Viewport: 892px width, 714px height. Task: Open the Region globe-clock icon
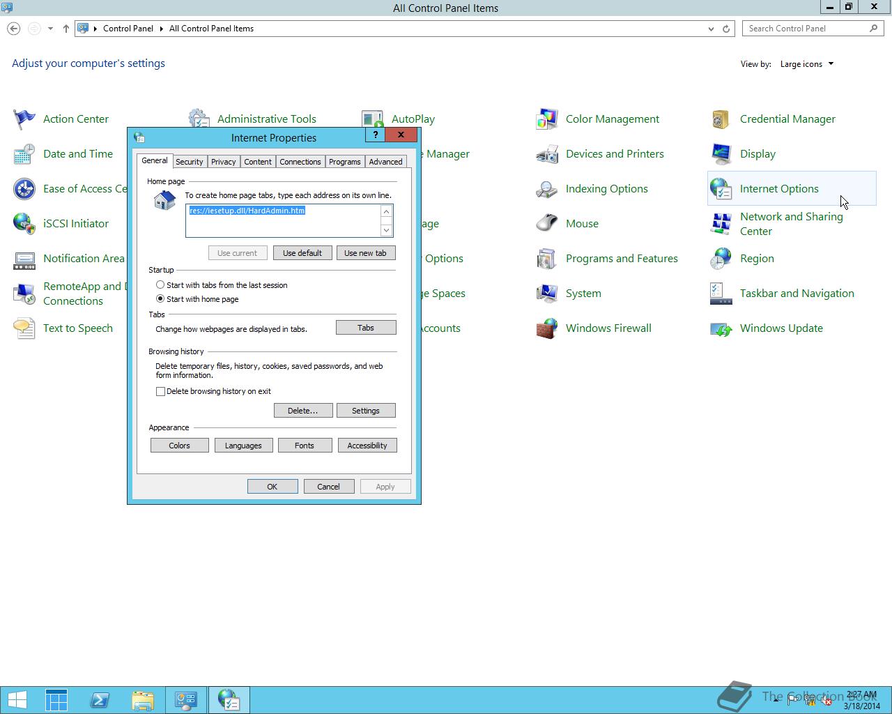click(721, 259)
